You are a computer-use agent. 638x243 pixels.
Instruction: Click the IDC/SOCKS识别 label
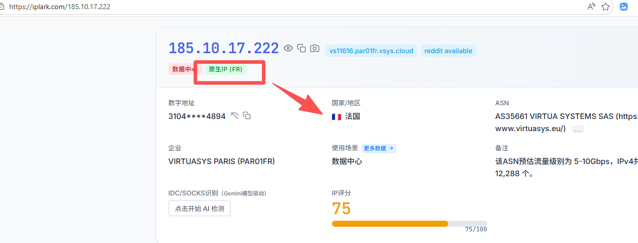tap(193, 193)
